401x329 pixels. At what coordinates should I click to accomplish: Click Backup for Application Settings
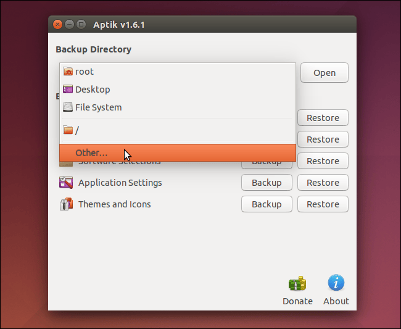coord(267,183)
